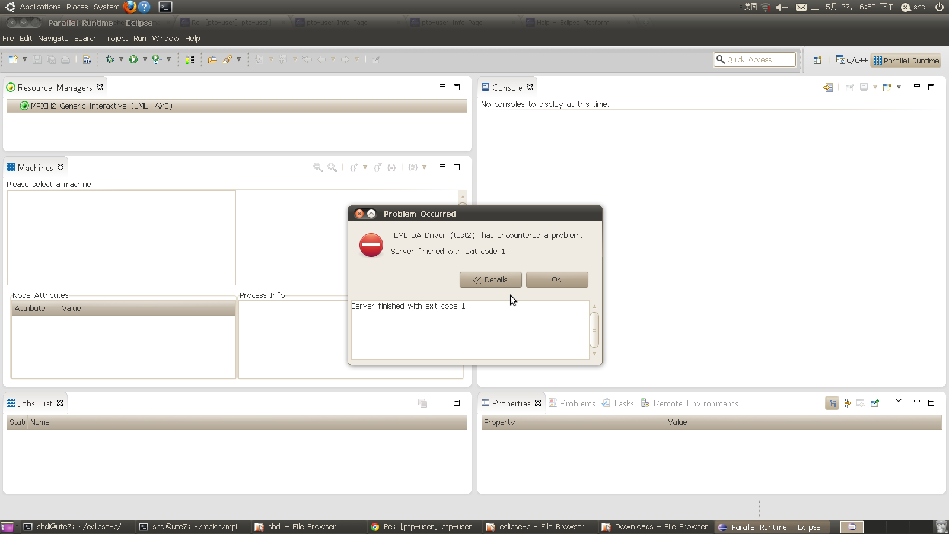
Task: Click the Open Perspective icon
Action: 817,60
